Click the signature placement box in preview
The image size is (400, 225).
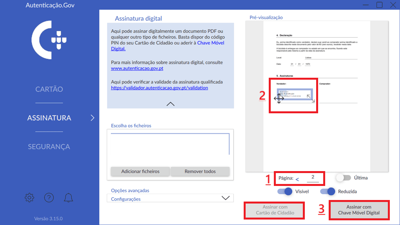(x=295, y=94)
